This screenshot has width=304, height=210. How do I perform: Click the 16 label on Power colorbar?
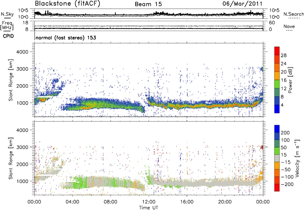coord(283,80)
